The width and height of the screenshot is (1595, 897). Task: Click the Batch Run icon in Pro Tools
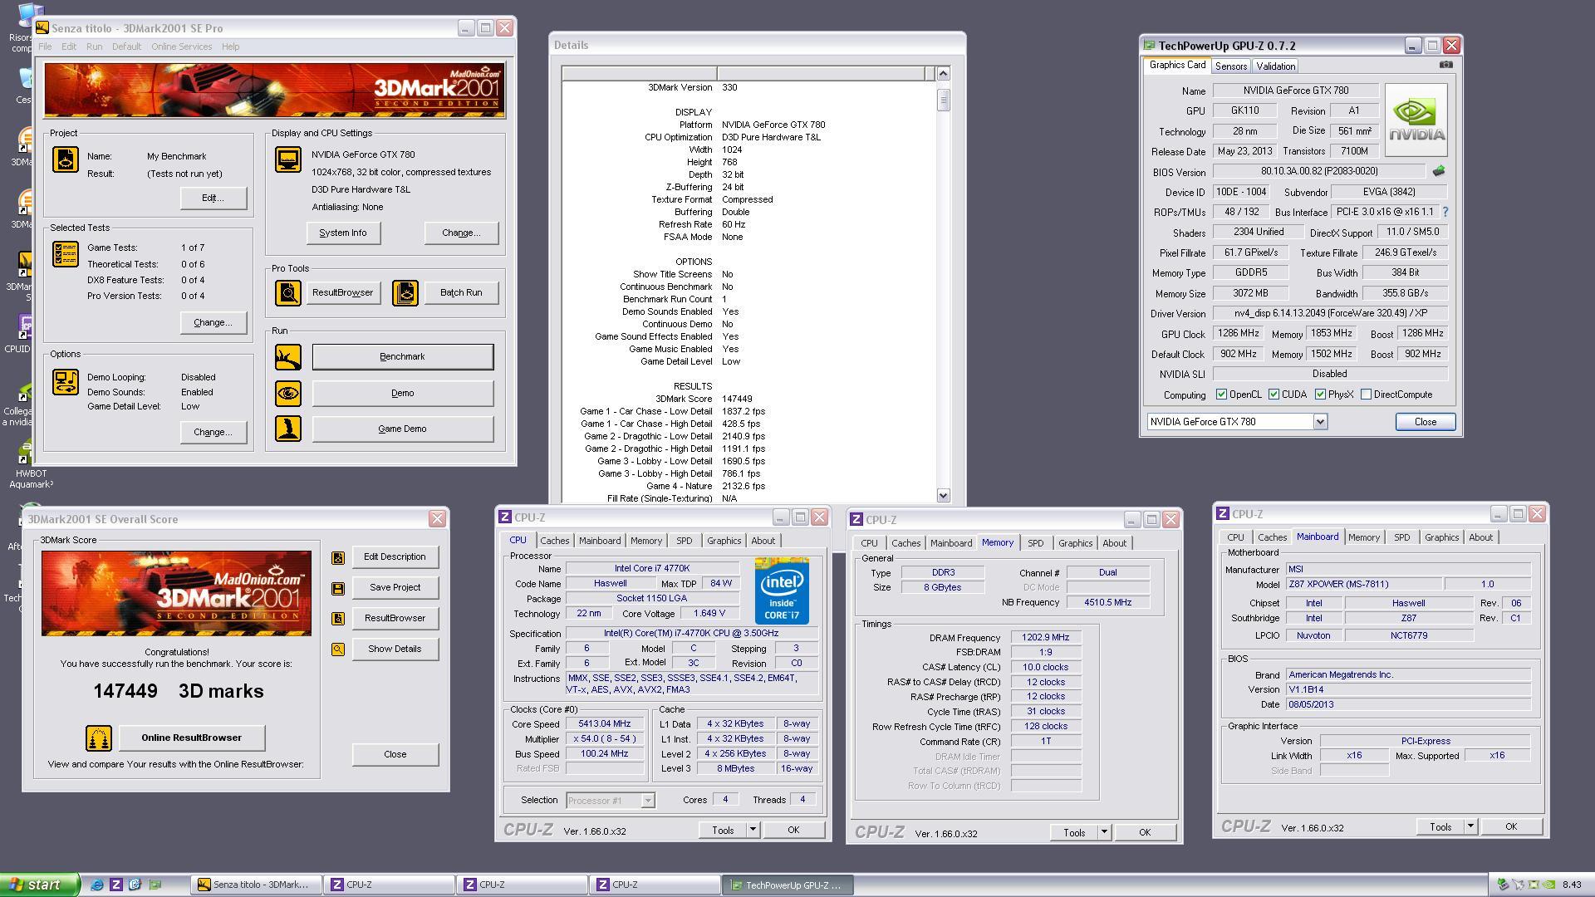pyautogui.click(x=405, y=292)
